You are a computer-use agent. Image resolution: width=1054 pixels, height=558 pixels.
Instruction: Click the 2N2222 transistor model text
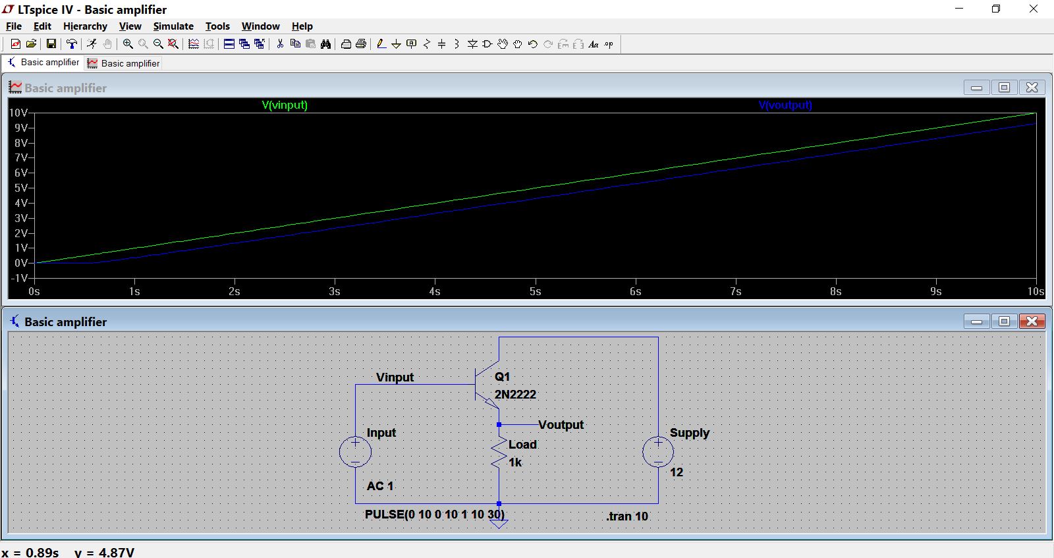515,395
